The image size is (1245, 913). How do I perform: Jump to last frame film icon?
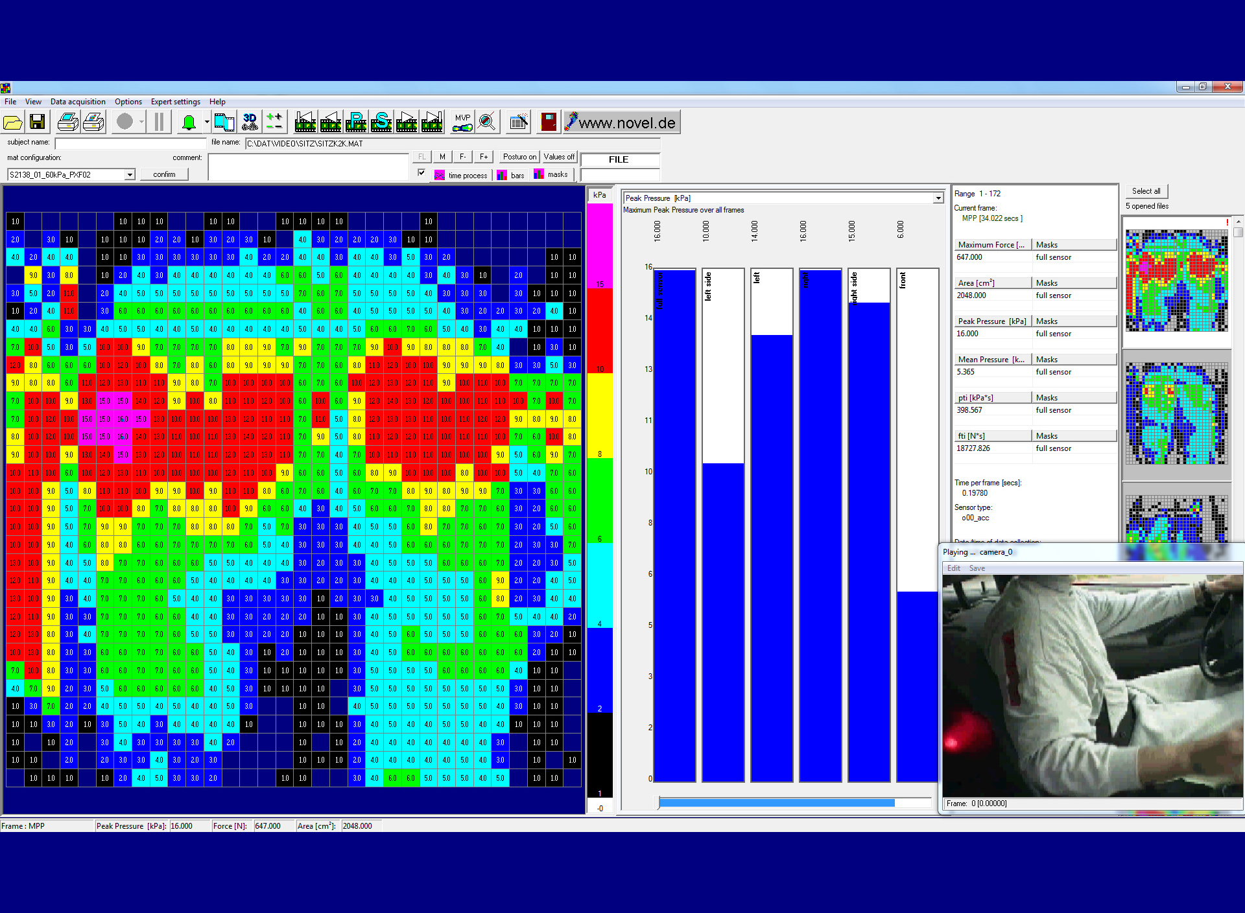click(x=432, y=122)
